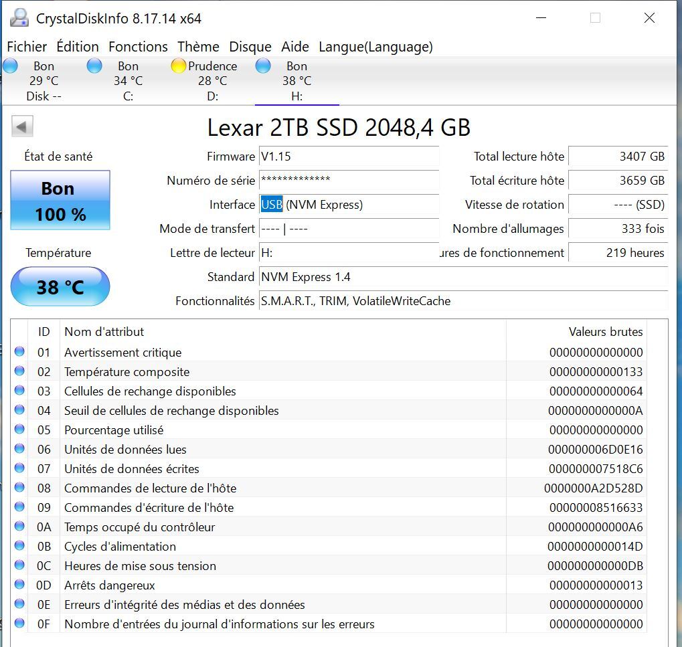Viewport: 682px width, 647px height.
Task: Click the Bon 100 % health status button
Action: [x=60, y=200]
